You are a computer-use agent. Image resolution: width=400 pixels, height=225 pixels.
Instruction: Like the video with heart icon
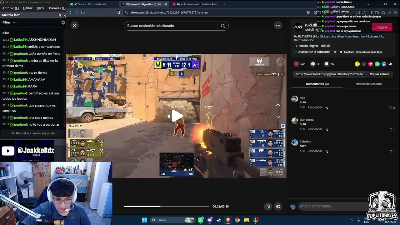click(296, 64)
